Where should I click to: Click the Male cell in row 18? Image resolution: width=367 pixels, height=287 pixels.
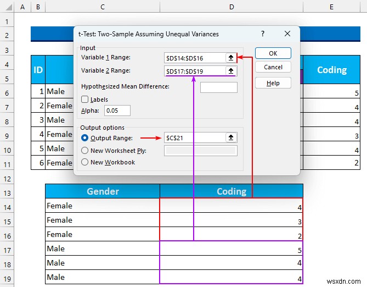[103, 263]
